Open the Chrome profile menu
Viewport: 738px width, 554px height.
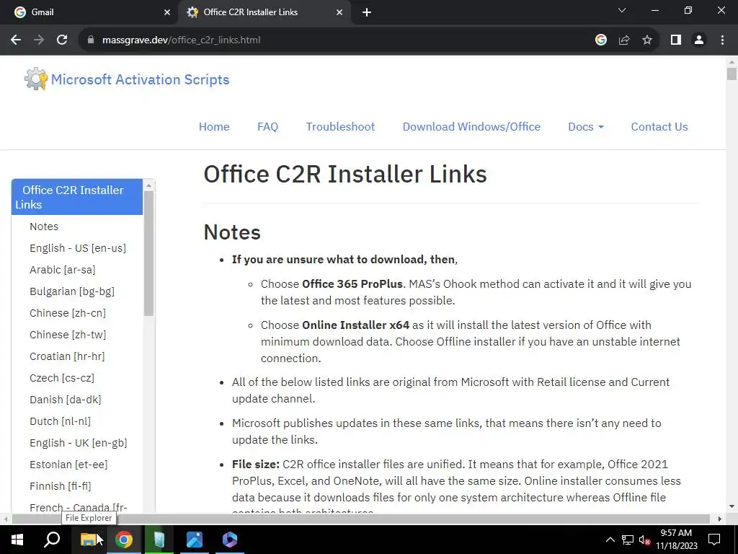pyautogui.click(x=699, y=40)
